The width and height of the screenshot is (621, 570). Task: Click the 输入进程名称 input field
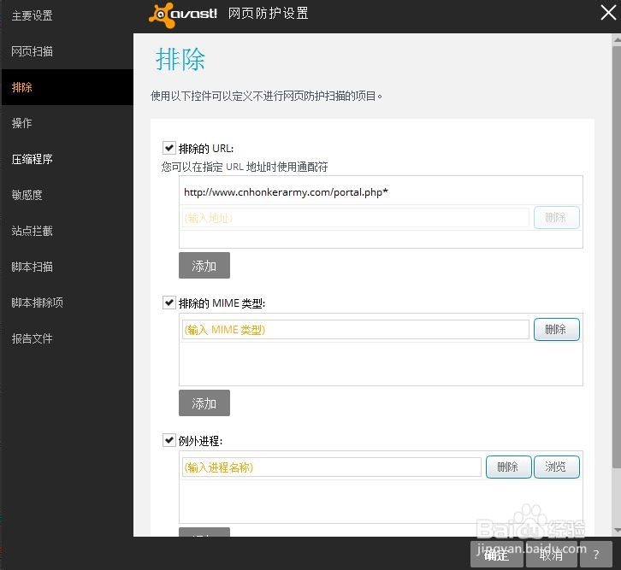point(332,467)
